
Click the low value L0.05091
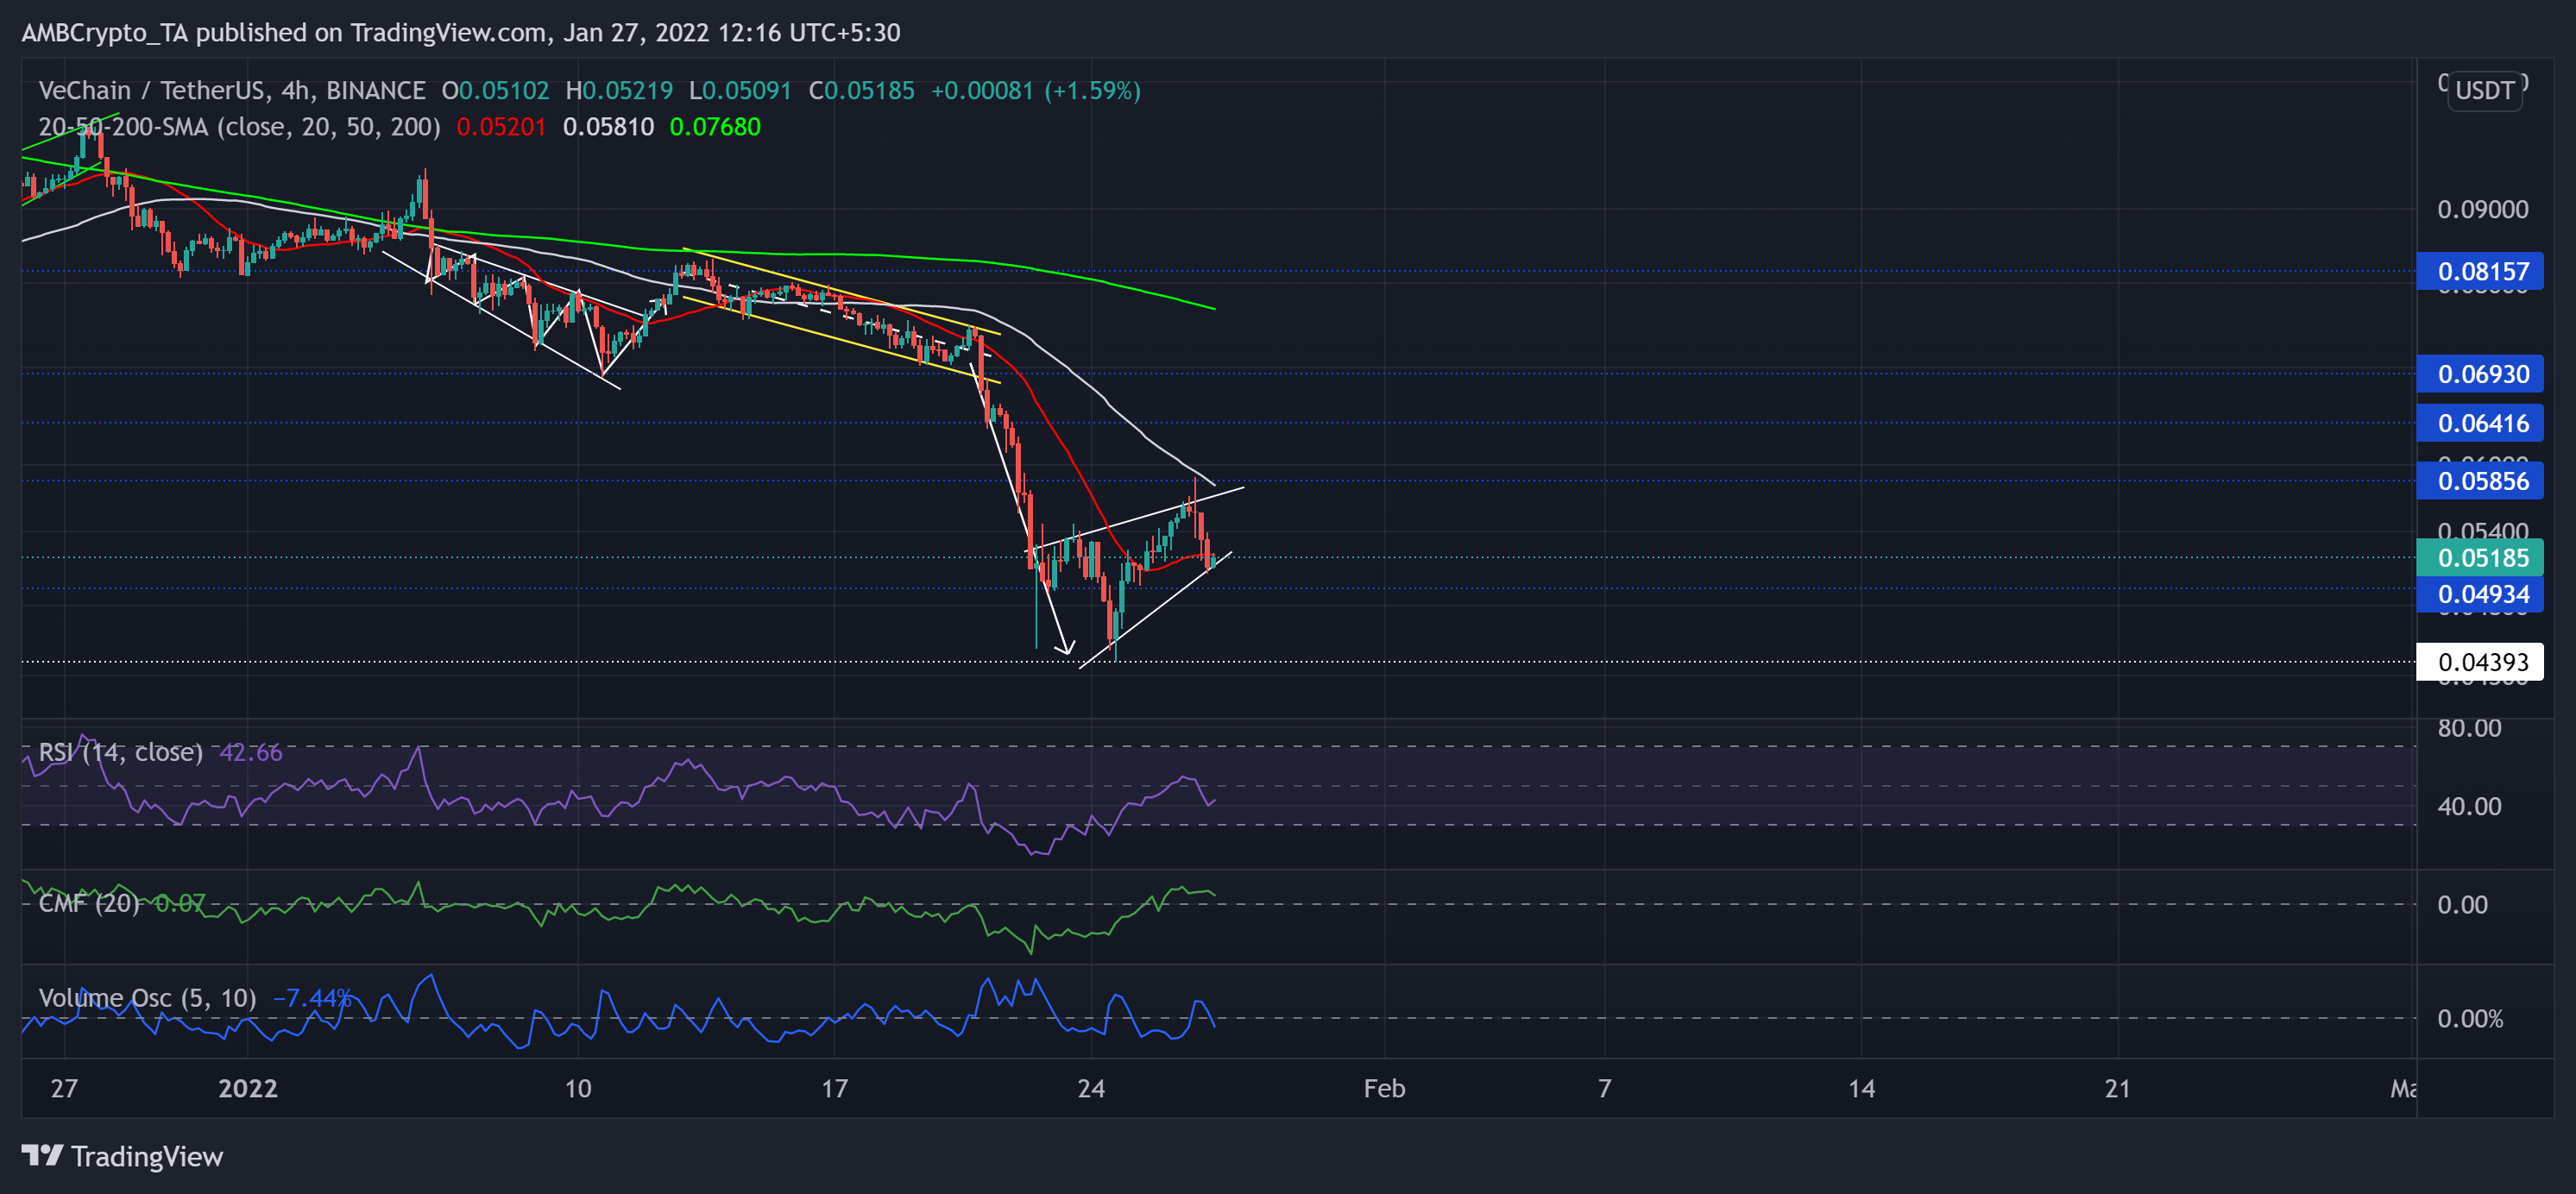coord(740,90)
